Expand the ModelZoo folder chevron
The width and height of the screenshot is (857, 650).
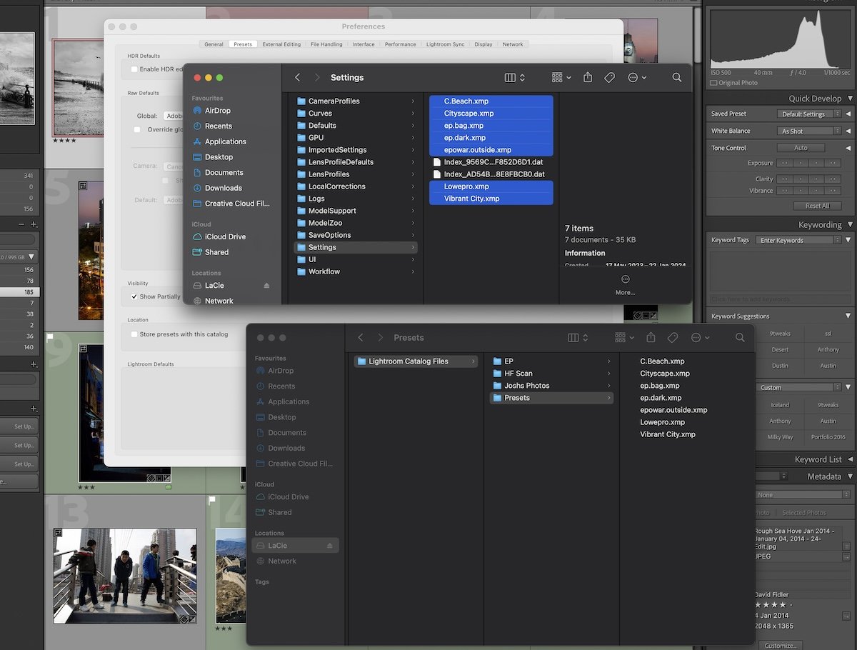click(413, 223)
